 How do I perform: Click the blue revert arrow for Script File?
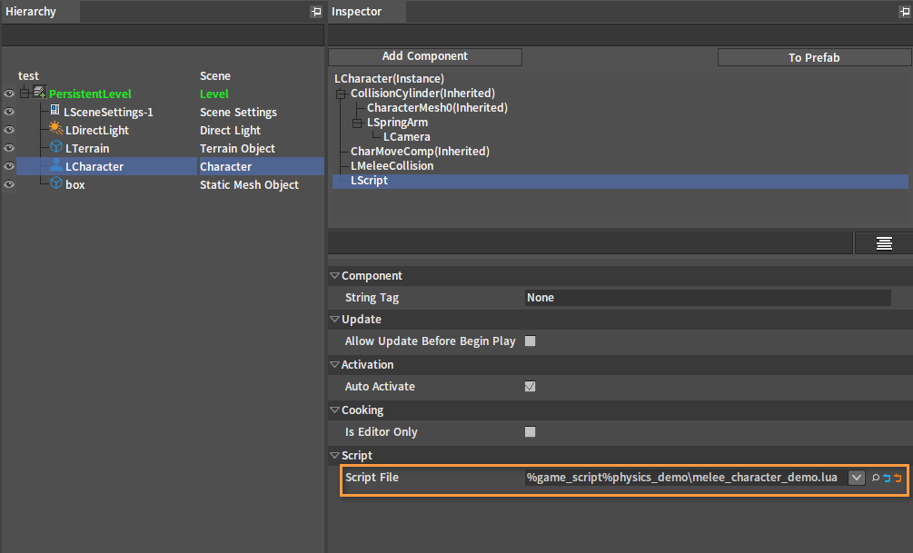tap(887, 478)
